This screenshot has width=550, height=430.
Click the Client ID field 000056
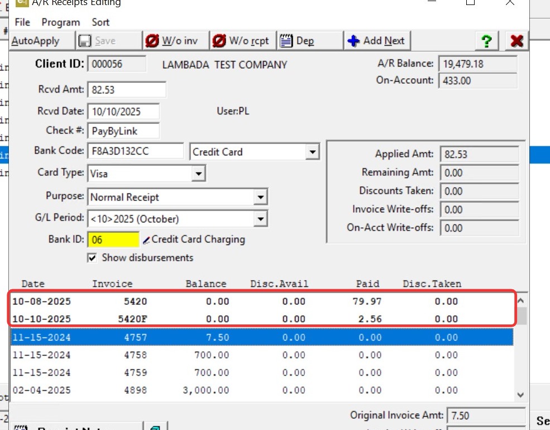click(117, 64)
